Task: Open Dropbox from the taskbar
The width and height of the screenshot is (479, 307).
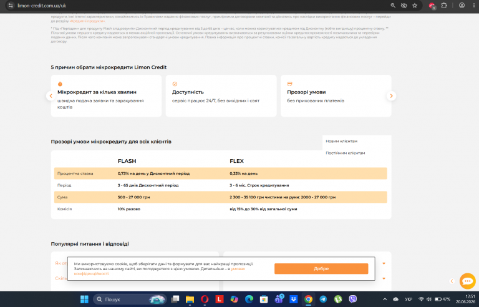Action: (x=294, y=299)
